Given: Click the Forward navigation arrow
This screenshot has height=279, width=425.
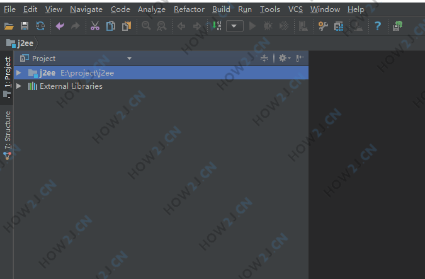Looking at the screenshot, I should point(197,26).
